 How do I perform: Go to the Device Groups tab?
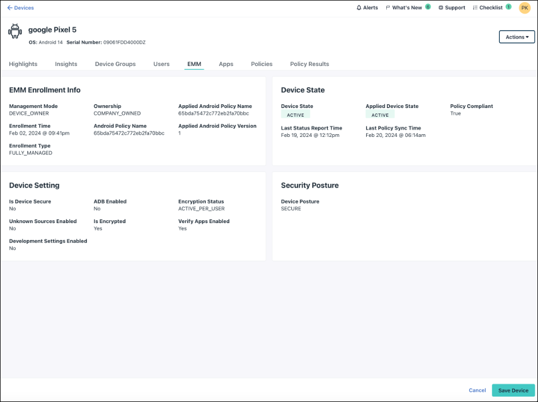click(x=115, y=64)
